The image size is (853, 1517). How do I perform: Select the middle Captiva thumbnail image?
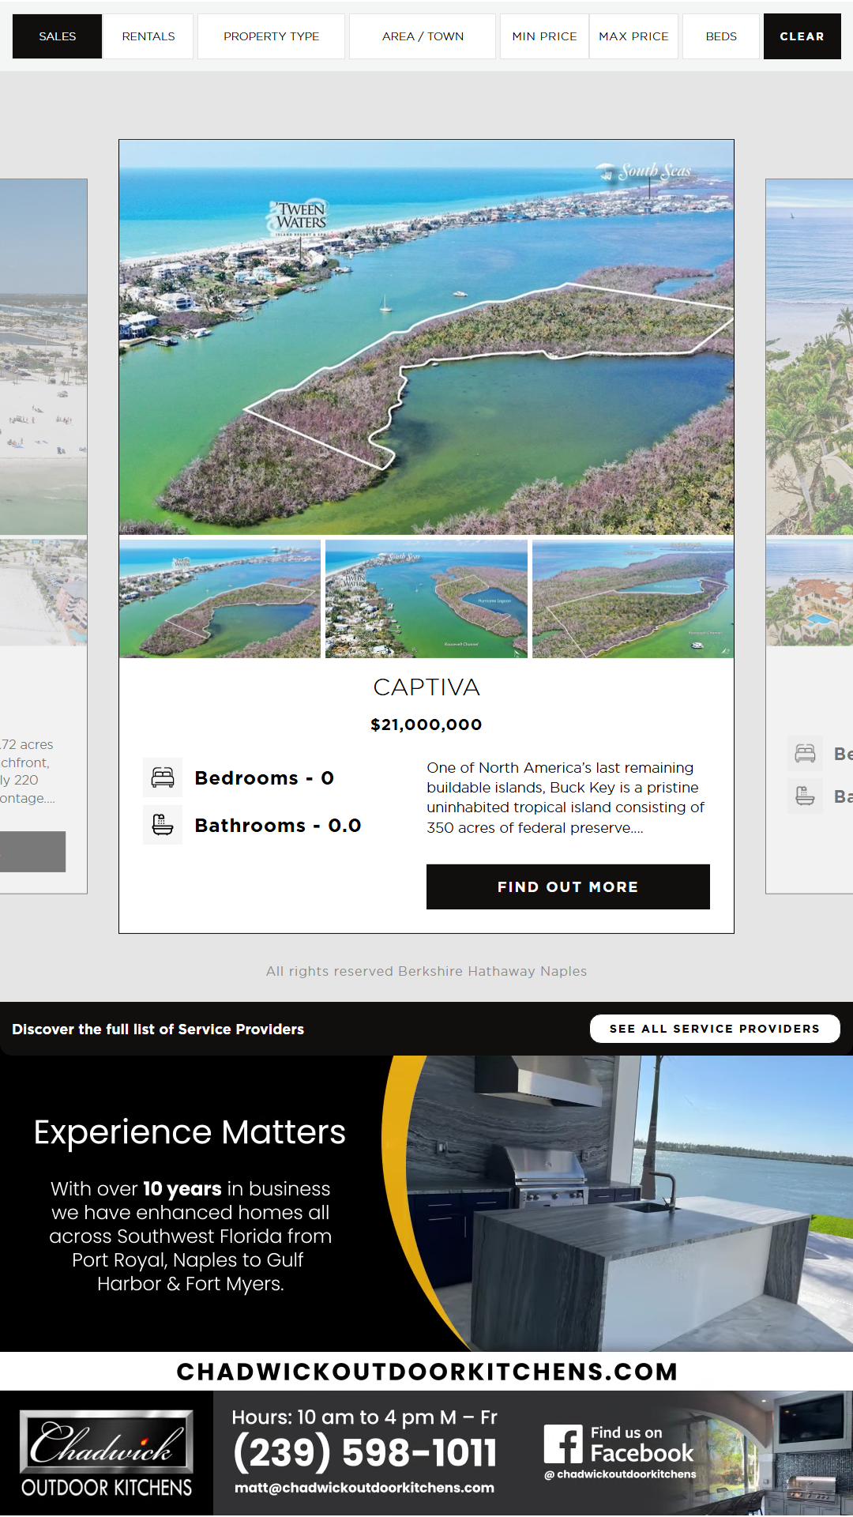pos(426,599)
